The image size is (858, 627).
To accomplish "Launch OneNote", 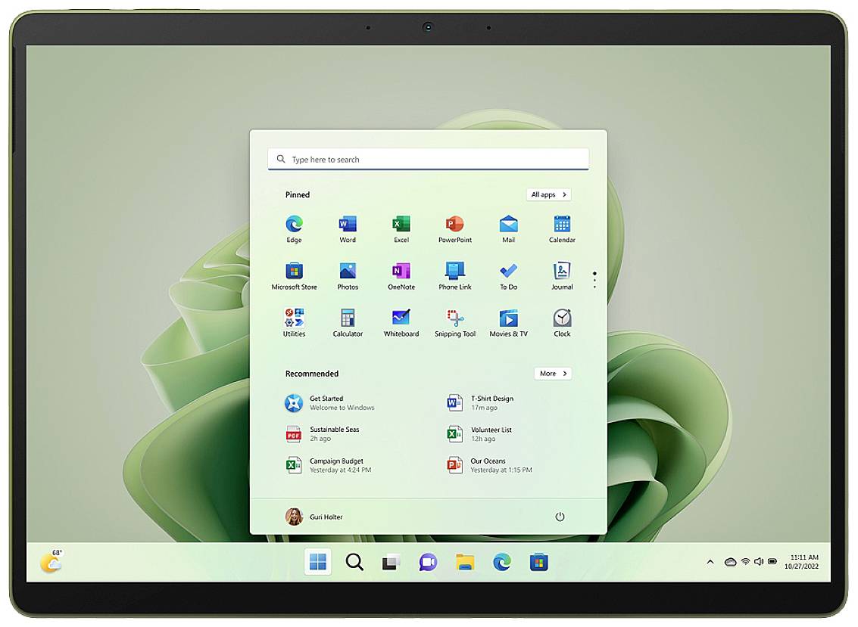I will (x=401, y=272).
